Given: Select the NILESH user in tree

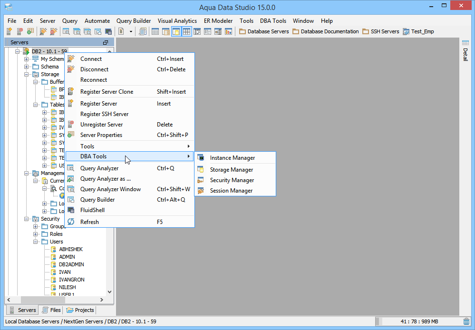Looking at the screenshot, I should tap(67, 287).
